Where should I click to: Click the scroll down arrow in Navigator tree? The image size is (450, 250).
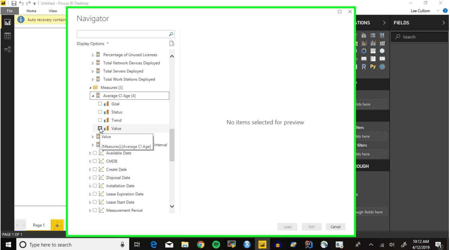point(172,206)
